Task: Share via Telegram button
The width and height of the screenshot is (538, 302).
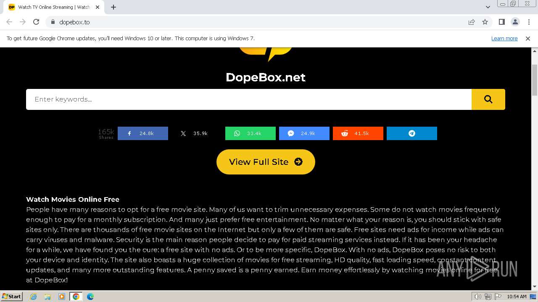Action: coord(412,133)
